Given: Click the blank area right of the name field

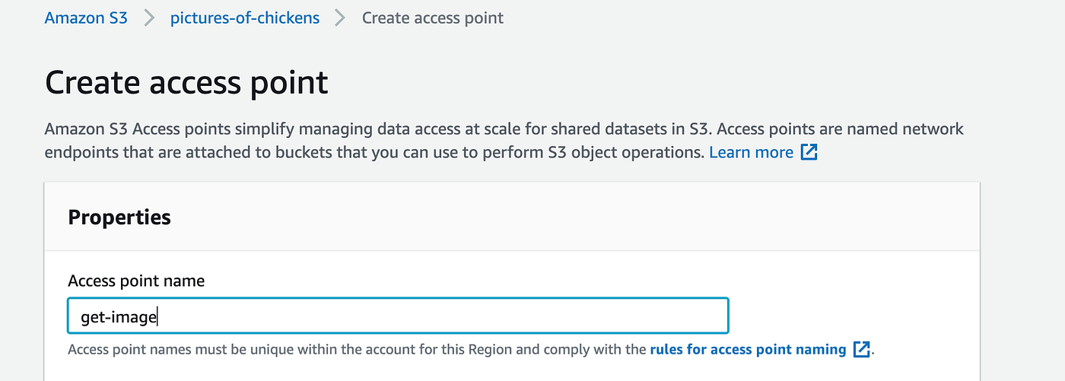Looking at the screenshot, I should pyautogui.click(x=852, y=316).
